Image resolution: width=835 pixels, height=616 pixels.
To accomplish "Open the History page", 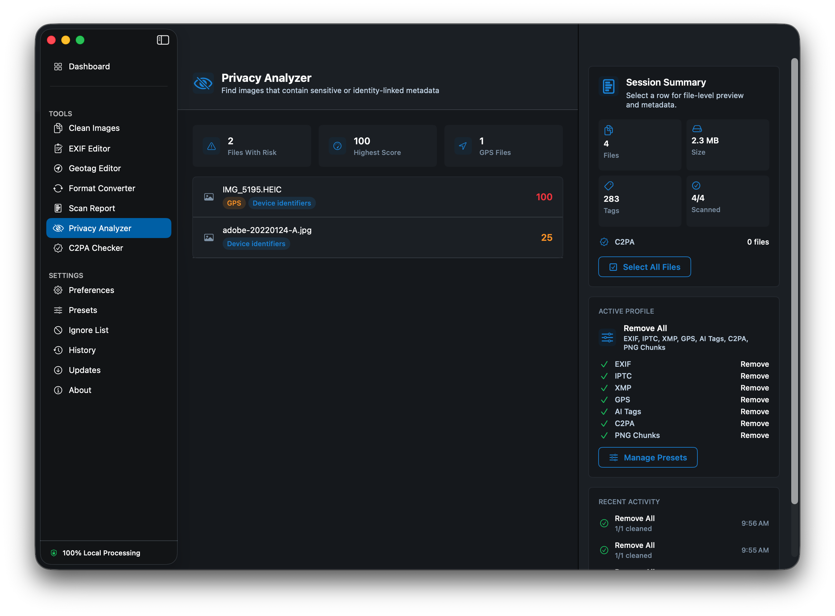I will pos(109,350).
